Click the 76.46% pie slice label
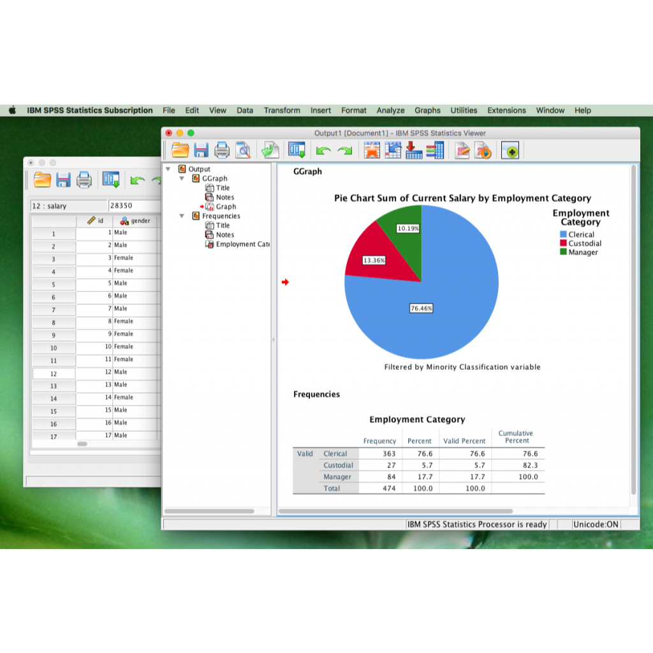This screenshot has height=653, width=653. pos(421,308)
